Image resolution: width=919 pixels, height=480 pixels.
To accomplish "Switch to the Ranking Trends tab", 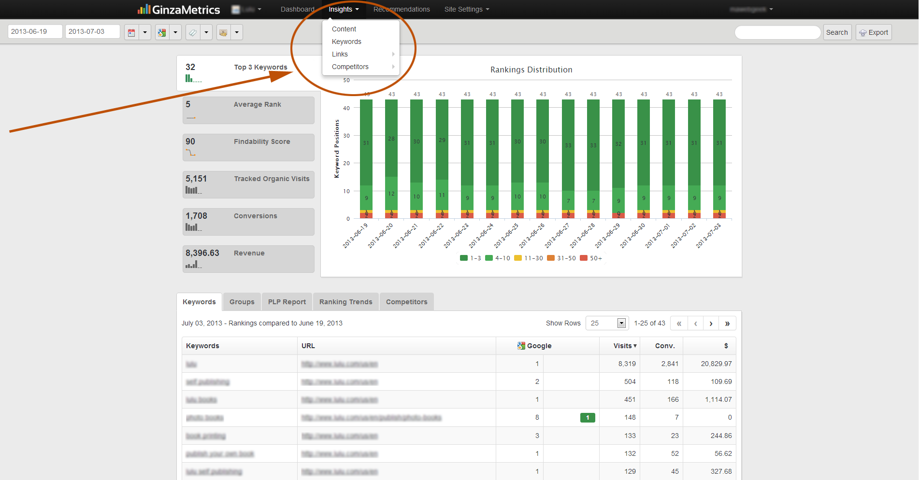I will pos(346,302).
